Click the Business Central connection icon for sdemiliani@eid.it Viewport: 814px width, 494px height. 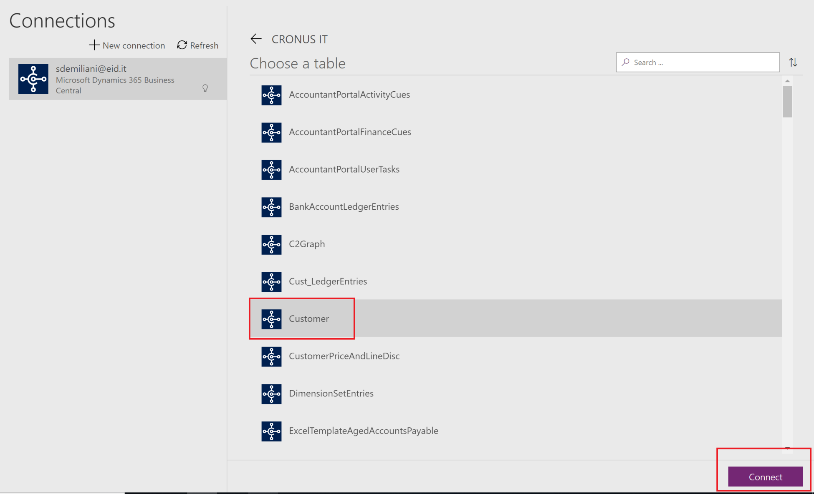[x=33, y=79]
